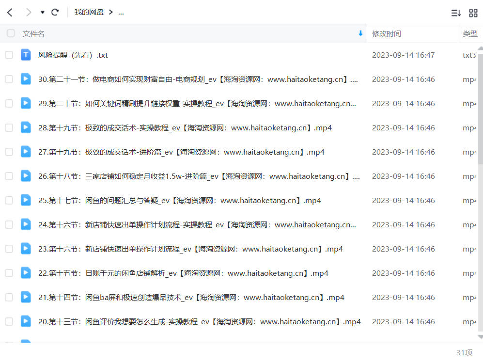Screen dimensions: 483x364
Task: Open 24.第十六节：新店铺快速出单-实操教程 video
Action: 197,225
